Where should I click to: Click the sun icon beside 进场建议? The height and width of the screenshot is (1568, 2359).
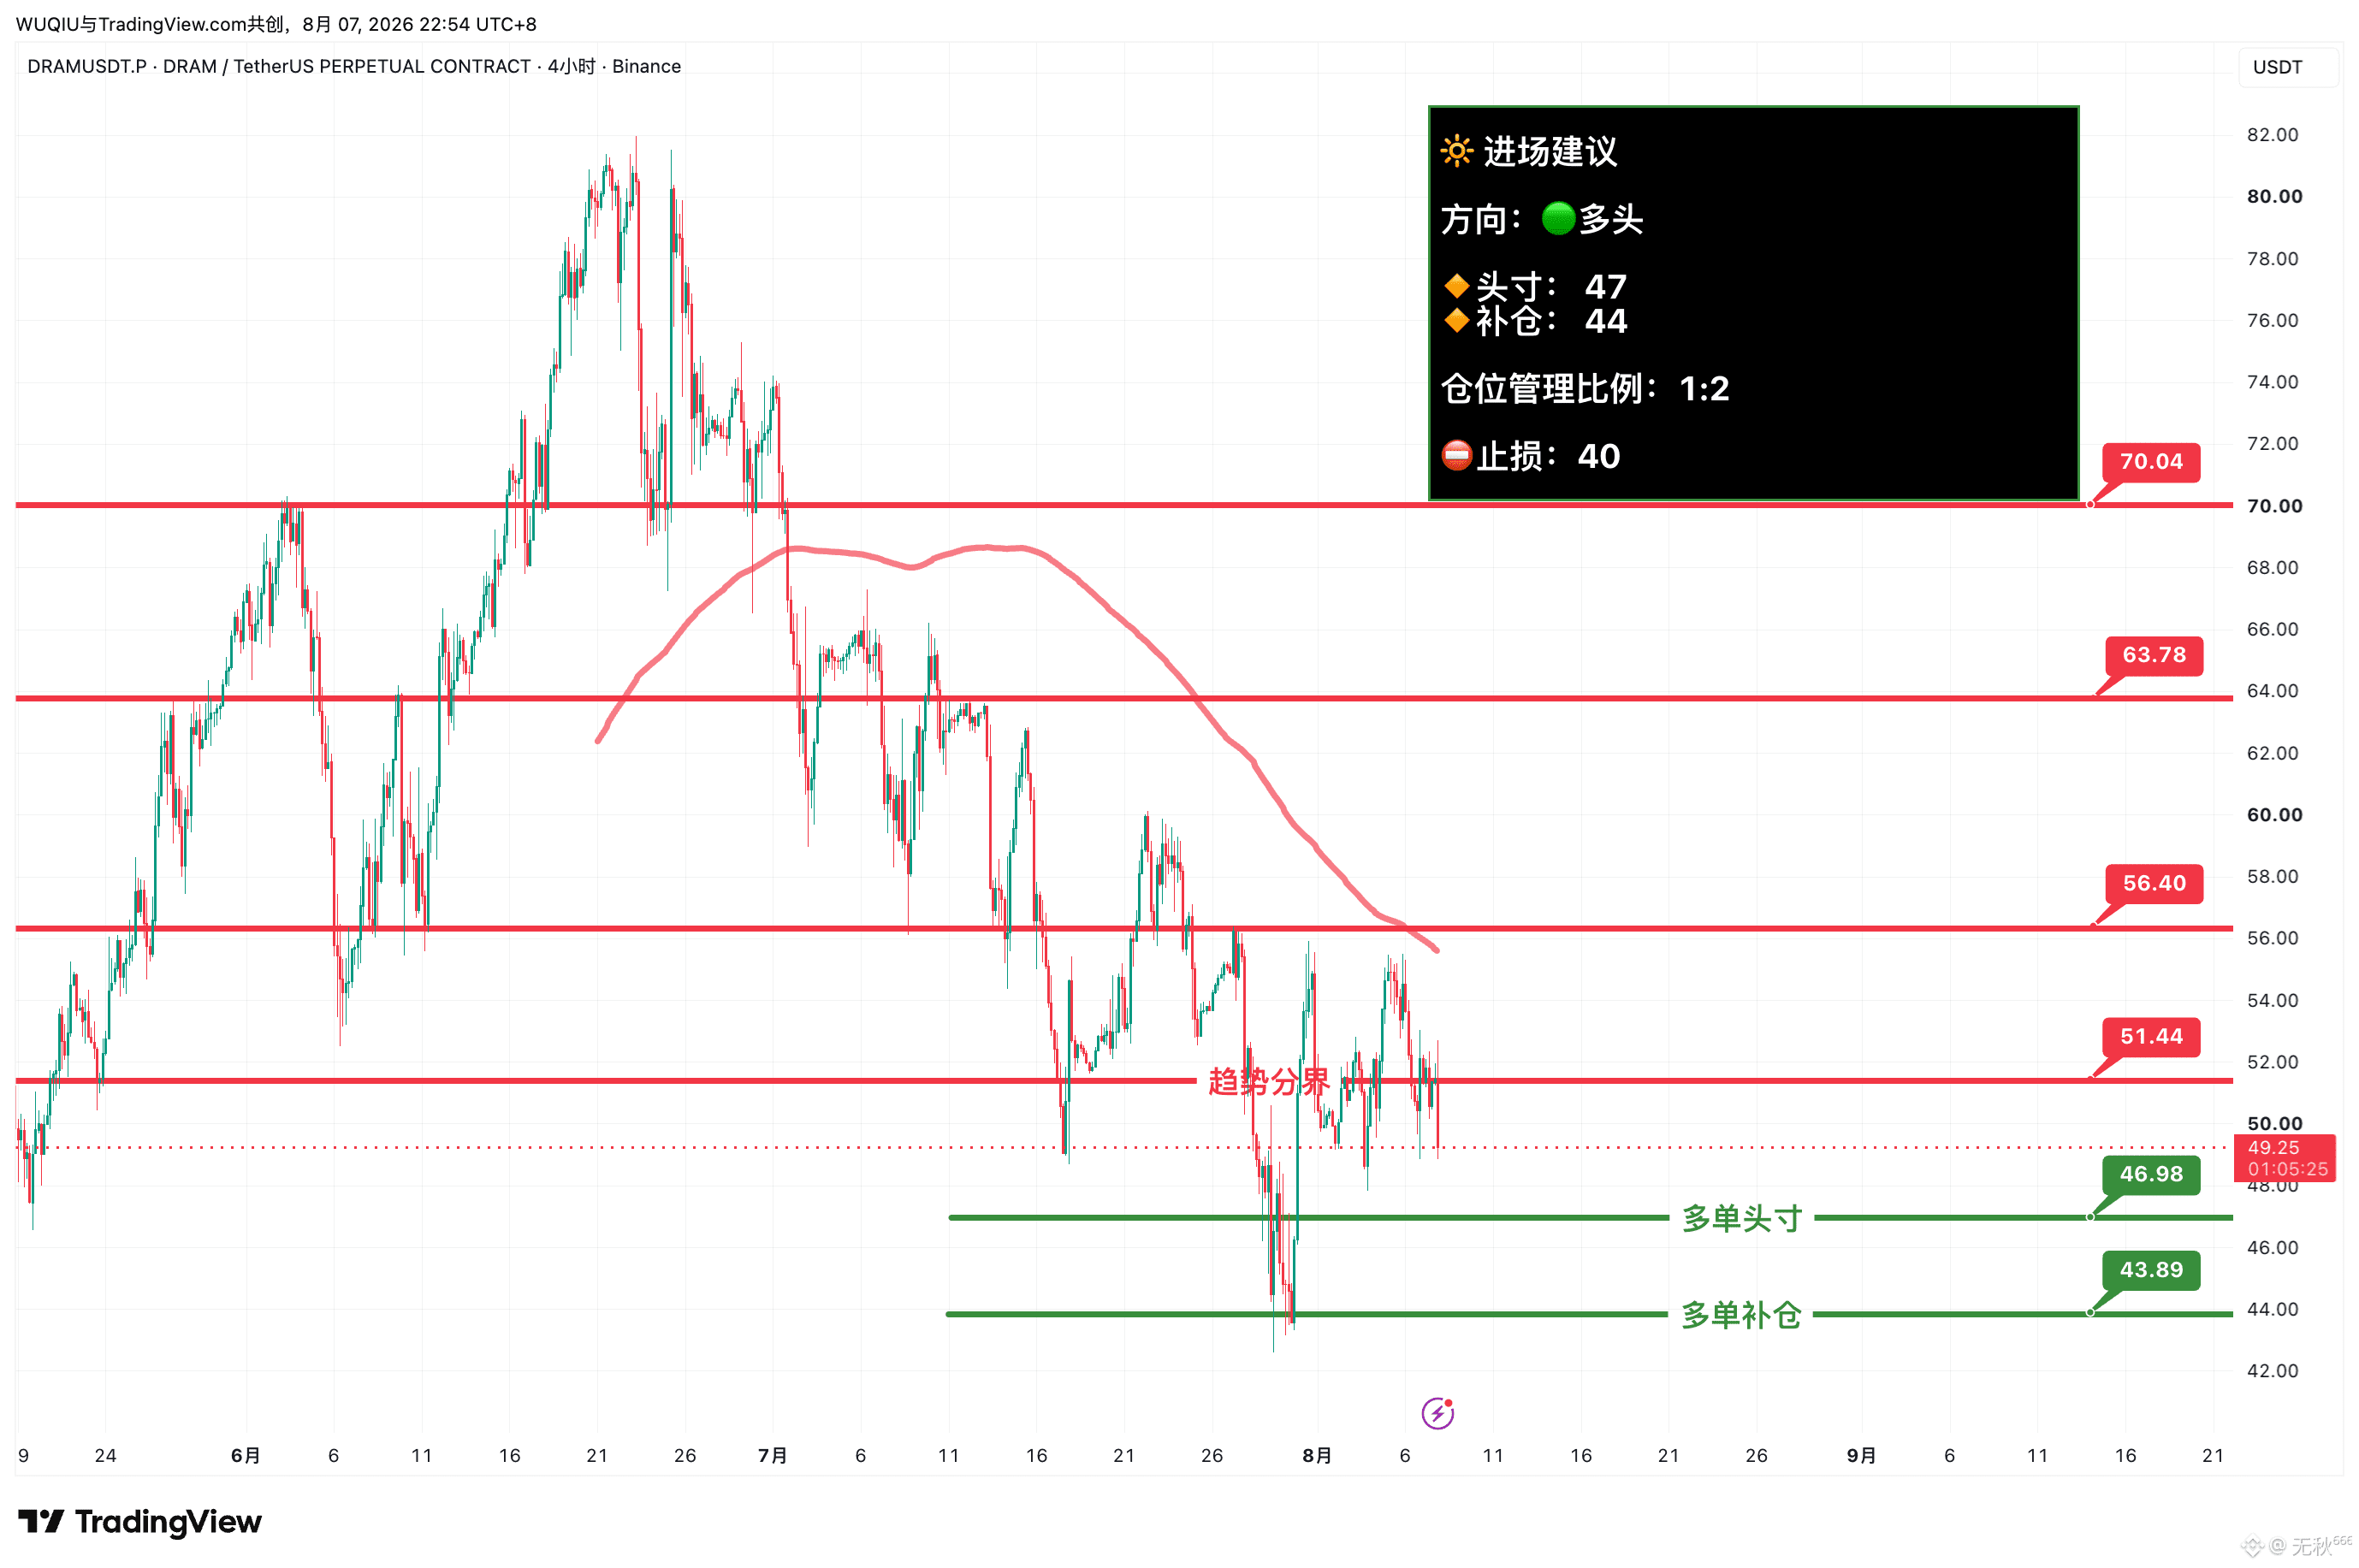click(x=1456, y=151)
